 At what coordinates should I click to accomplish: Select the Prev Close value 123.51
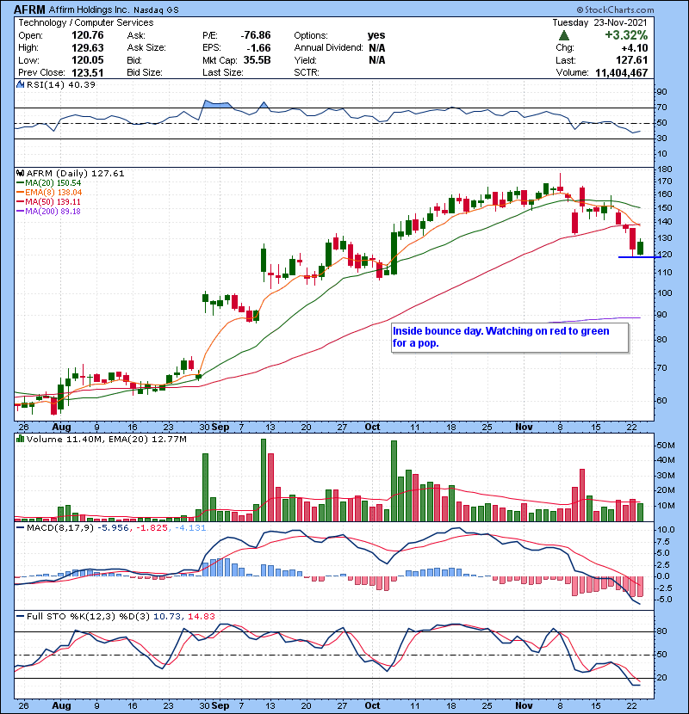tap(88, 72)
